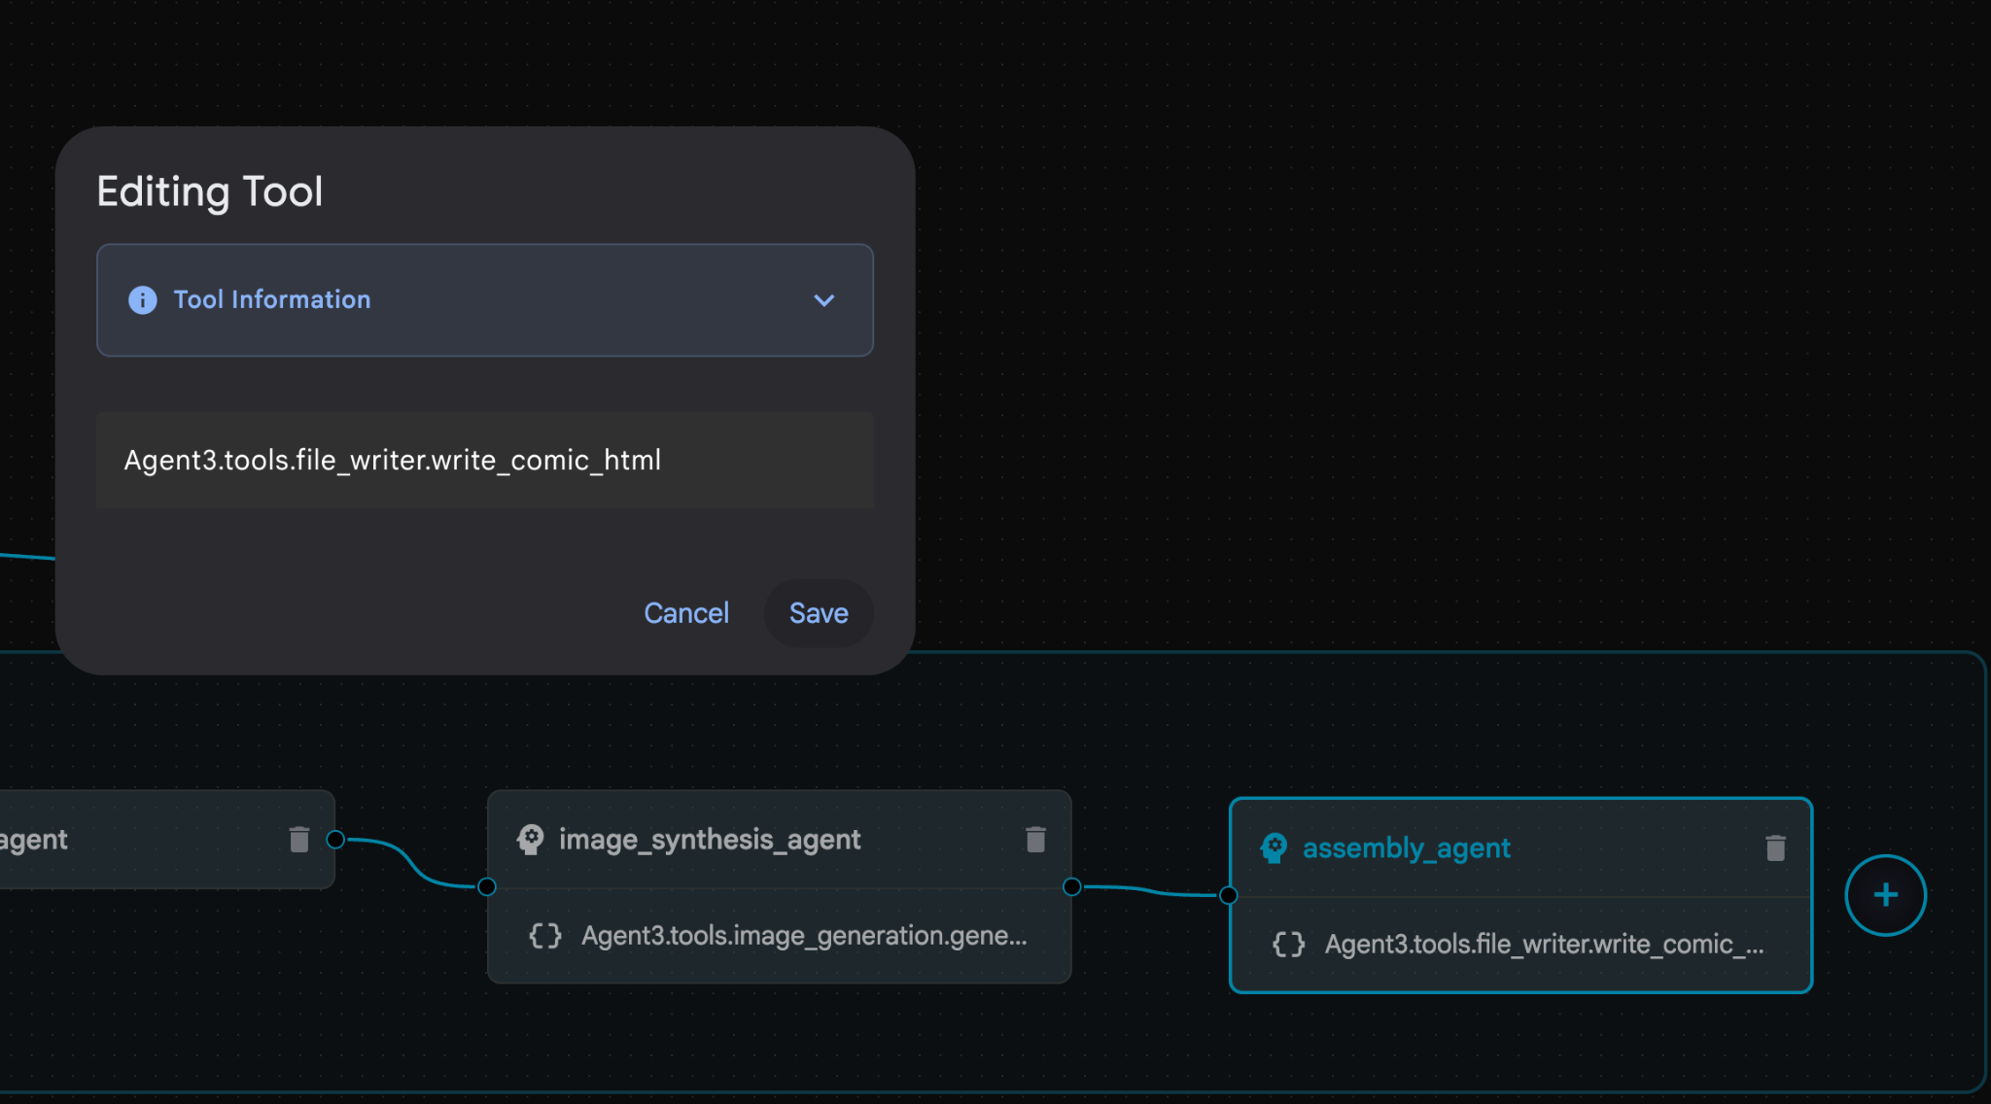The image size is (1991, 1104).
Task: Delete the assembly_agent node
Action: (1775, 848)
